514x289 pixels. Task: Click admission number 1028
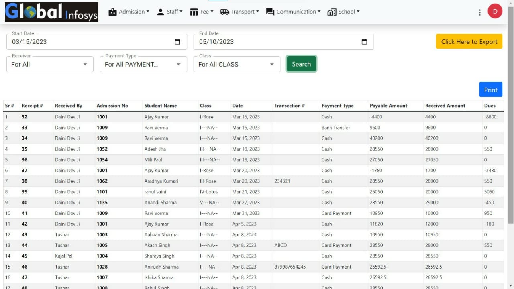[102, 267]
